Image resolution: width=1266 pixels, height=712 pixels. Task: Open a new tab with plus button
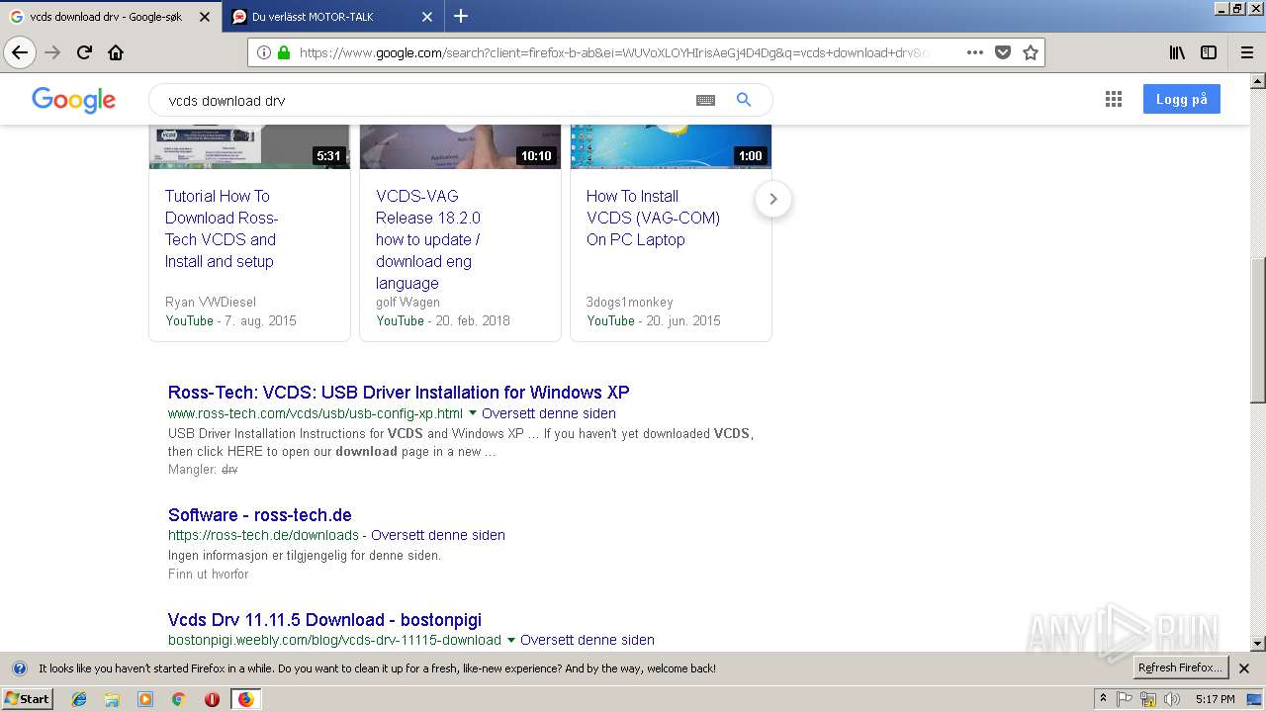[461, 16]
